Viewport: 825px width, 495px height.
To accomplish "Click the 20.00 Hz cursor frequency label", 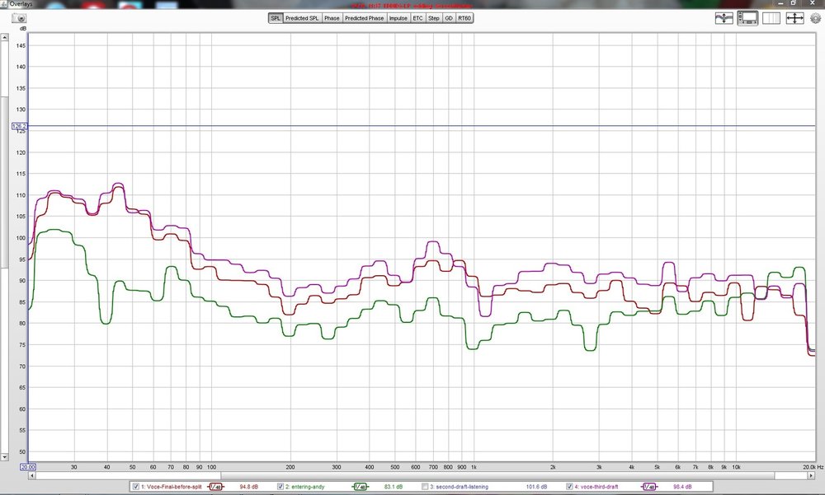I will point(28,467).
